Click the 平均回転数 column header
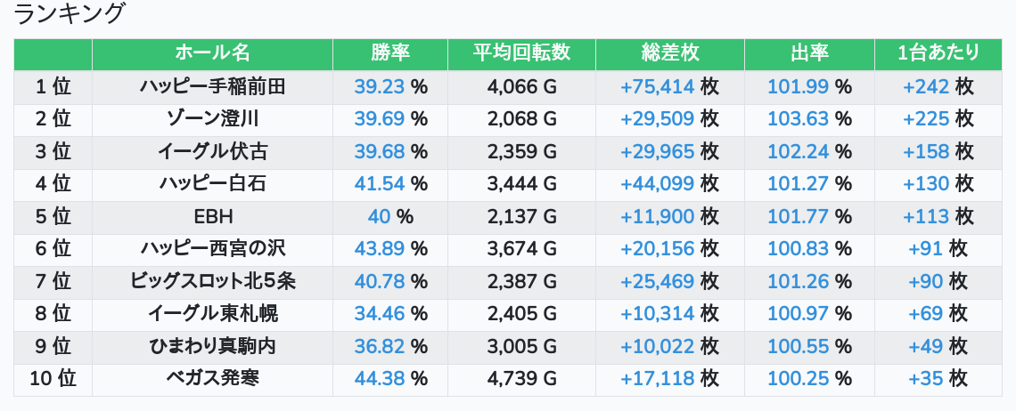The width and height of the screenshot is (1016, 411). tap(521, 53)
